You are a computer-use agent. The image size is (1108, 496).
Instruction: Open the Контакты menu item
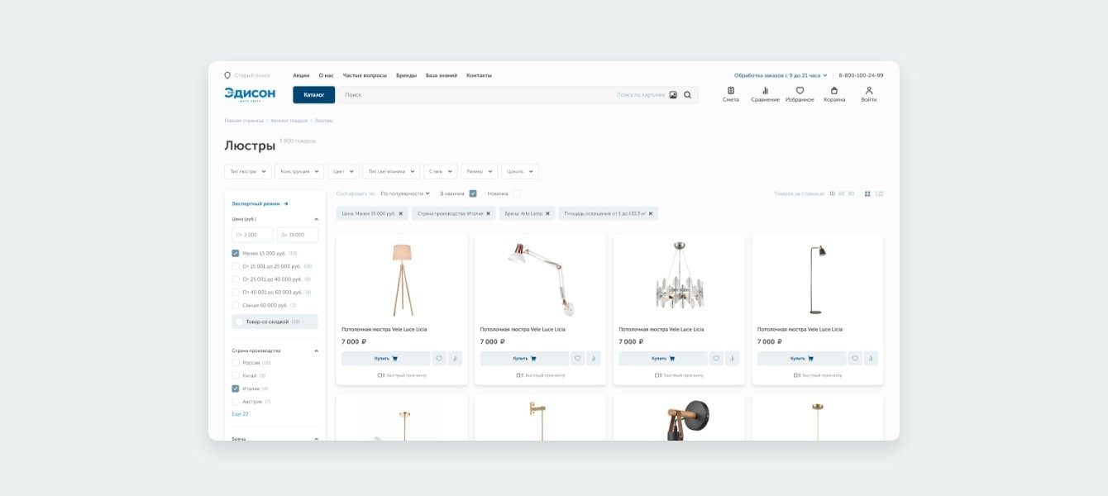point(479,75)
